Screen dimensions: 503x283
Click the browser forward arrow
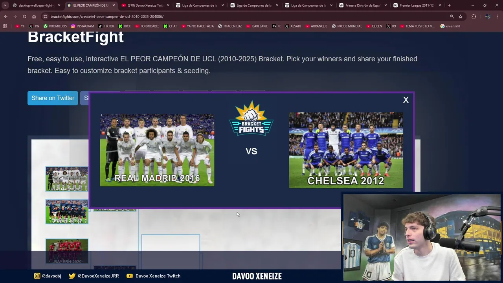point(15,17)
